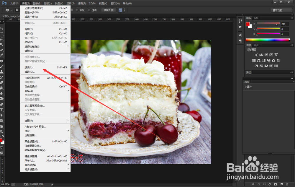Select the Move tool
The image size is (295, 187).
(x=2, y=28)
